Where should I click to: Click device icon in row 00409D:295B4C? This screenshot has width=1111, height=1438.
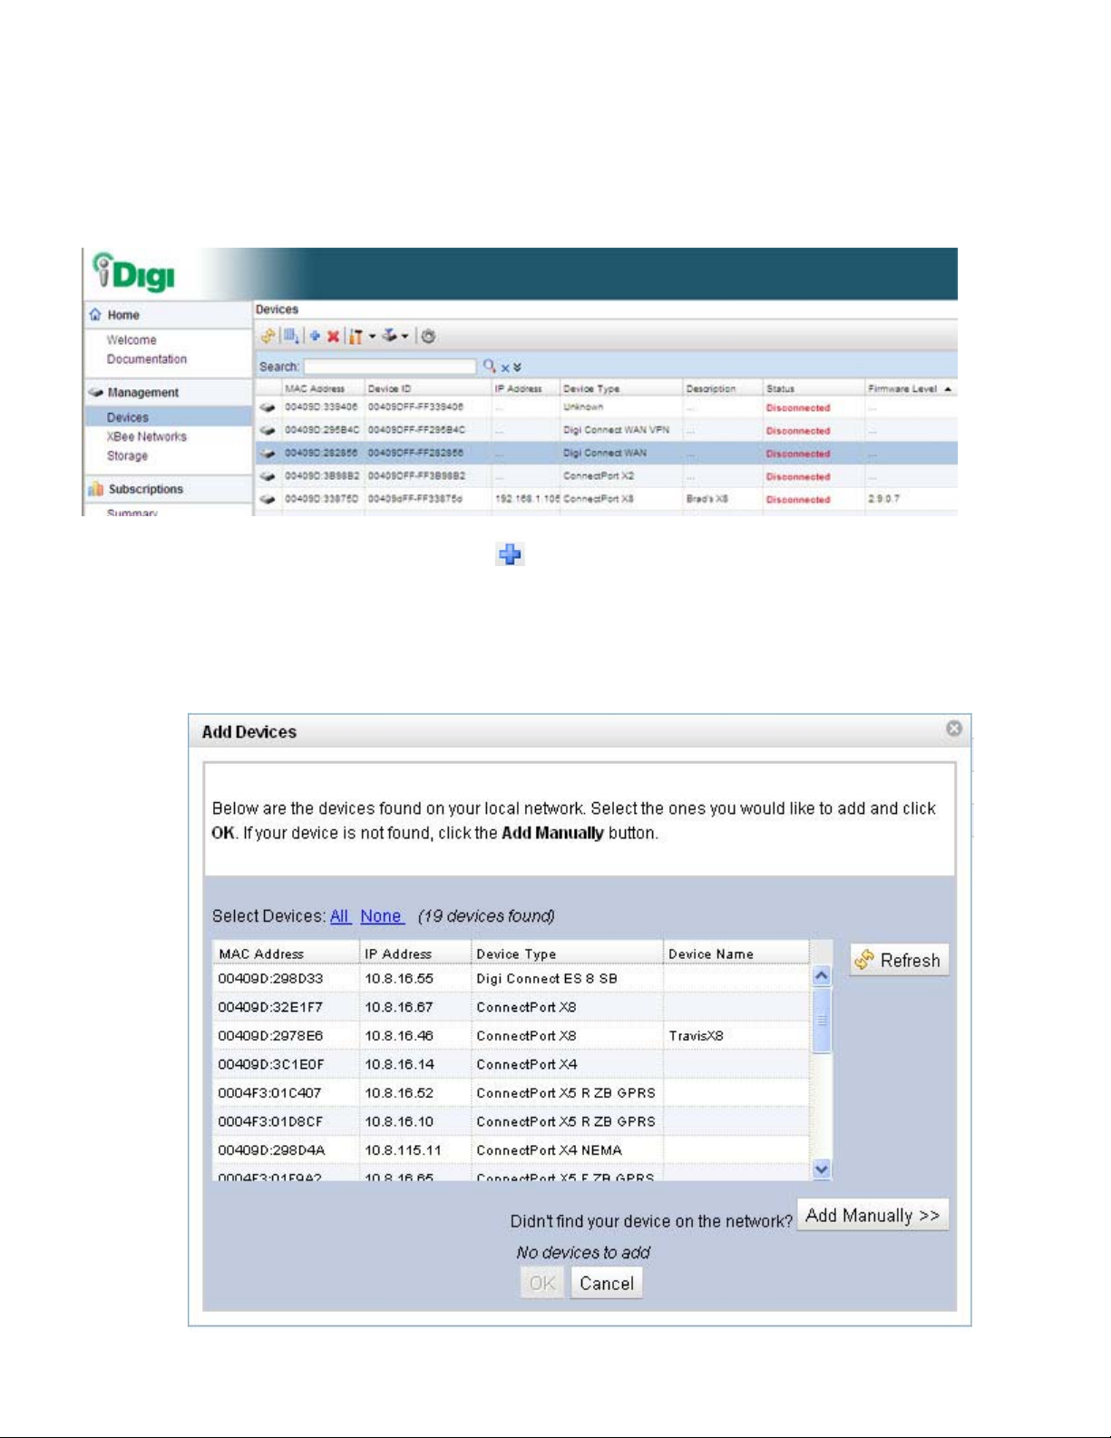click(x=267, y=431)
